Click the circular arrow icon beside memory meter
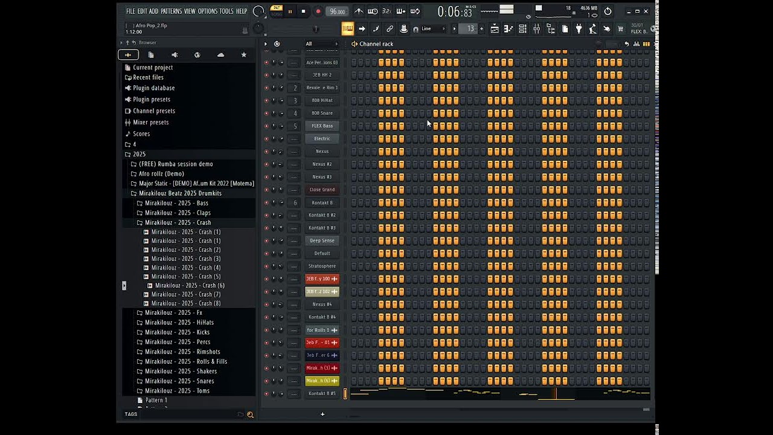This screenshot has height=435, width=773. click(x=608, y=11)
